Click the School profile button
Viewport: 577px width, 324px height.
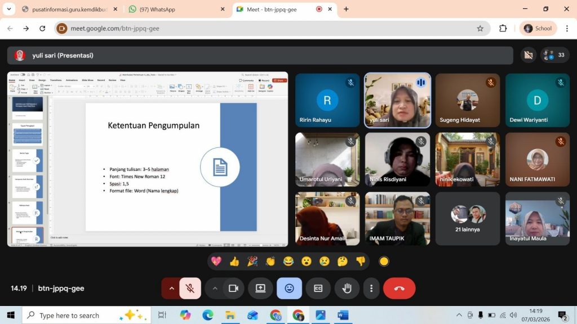(x=538, y=28)
